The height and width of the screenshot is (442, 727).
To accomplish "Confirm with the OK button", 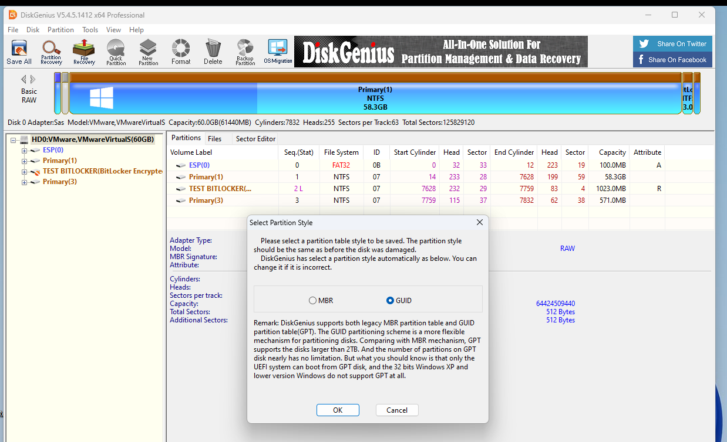I will (x=338, y=410).
